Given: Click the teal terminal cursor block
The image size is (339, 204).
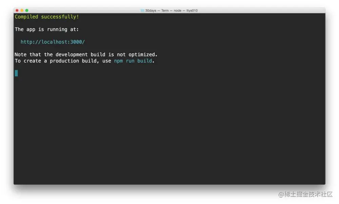Looking at the screenshot, I should (16, 73).
